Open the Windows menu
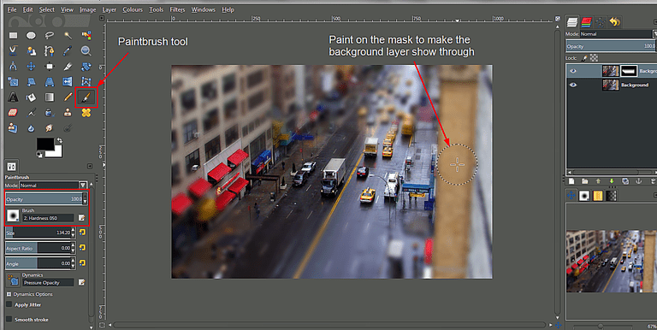This screenshot has height=330, width=657. coord(204,9)
